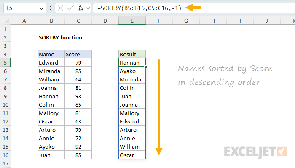Screen dimensions: 295x168
Task: Click the Name Box showing E5
Action: (24, 8)
